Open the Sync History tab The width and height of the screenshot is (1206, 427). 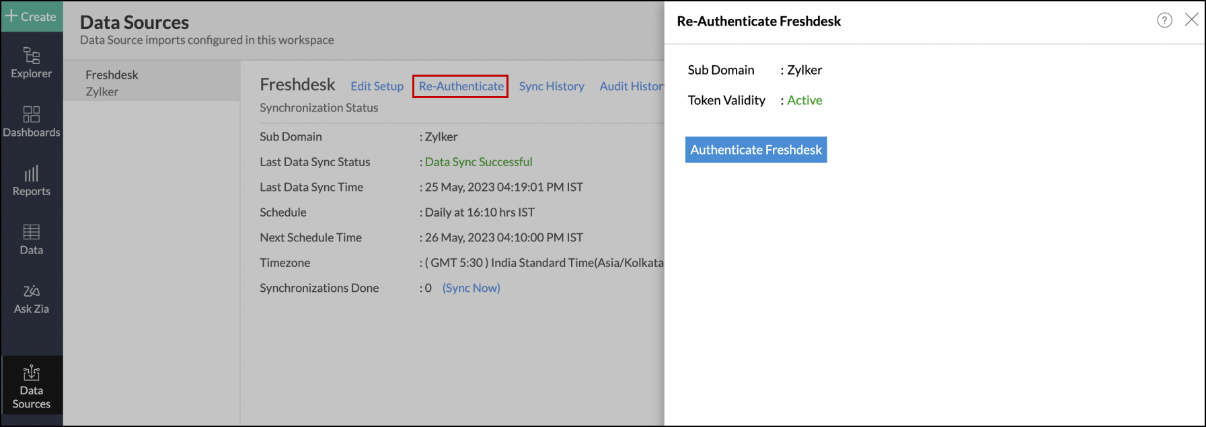point(551,86)
